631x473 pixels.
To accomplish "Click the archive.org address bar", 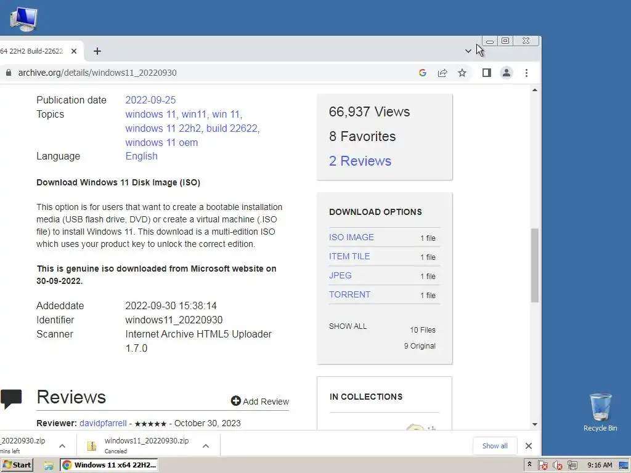I will tap(97, 73).
